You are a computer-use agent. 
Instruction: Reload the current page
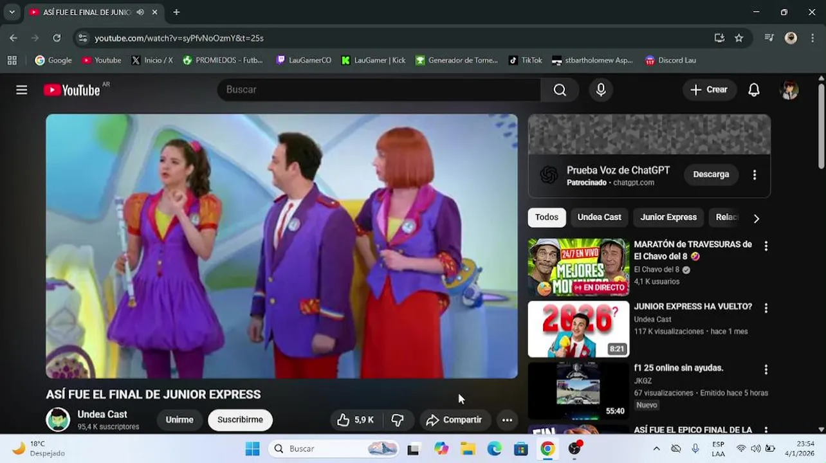click(x=57, y=38)
